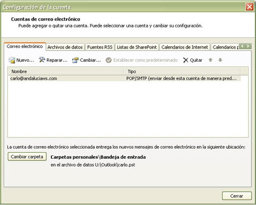Open the Listas de SharePoint tab
The image size is (256, 205).
[137, 47]
